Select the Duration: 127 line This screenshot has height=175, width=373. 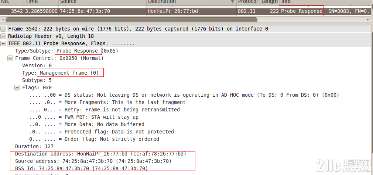click(x=34, y=147)
